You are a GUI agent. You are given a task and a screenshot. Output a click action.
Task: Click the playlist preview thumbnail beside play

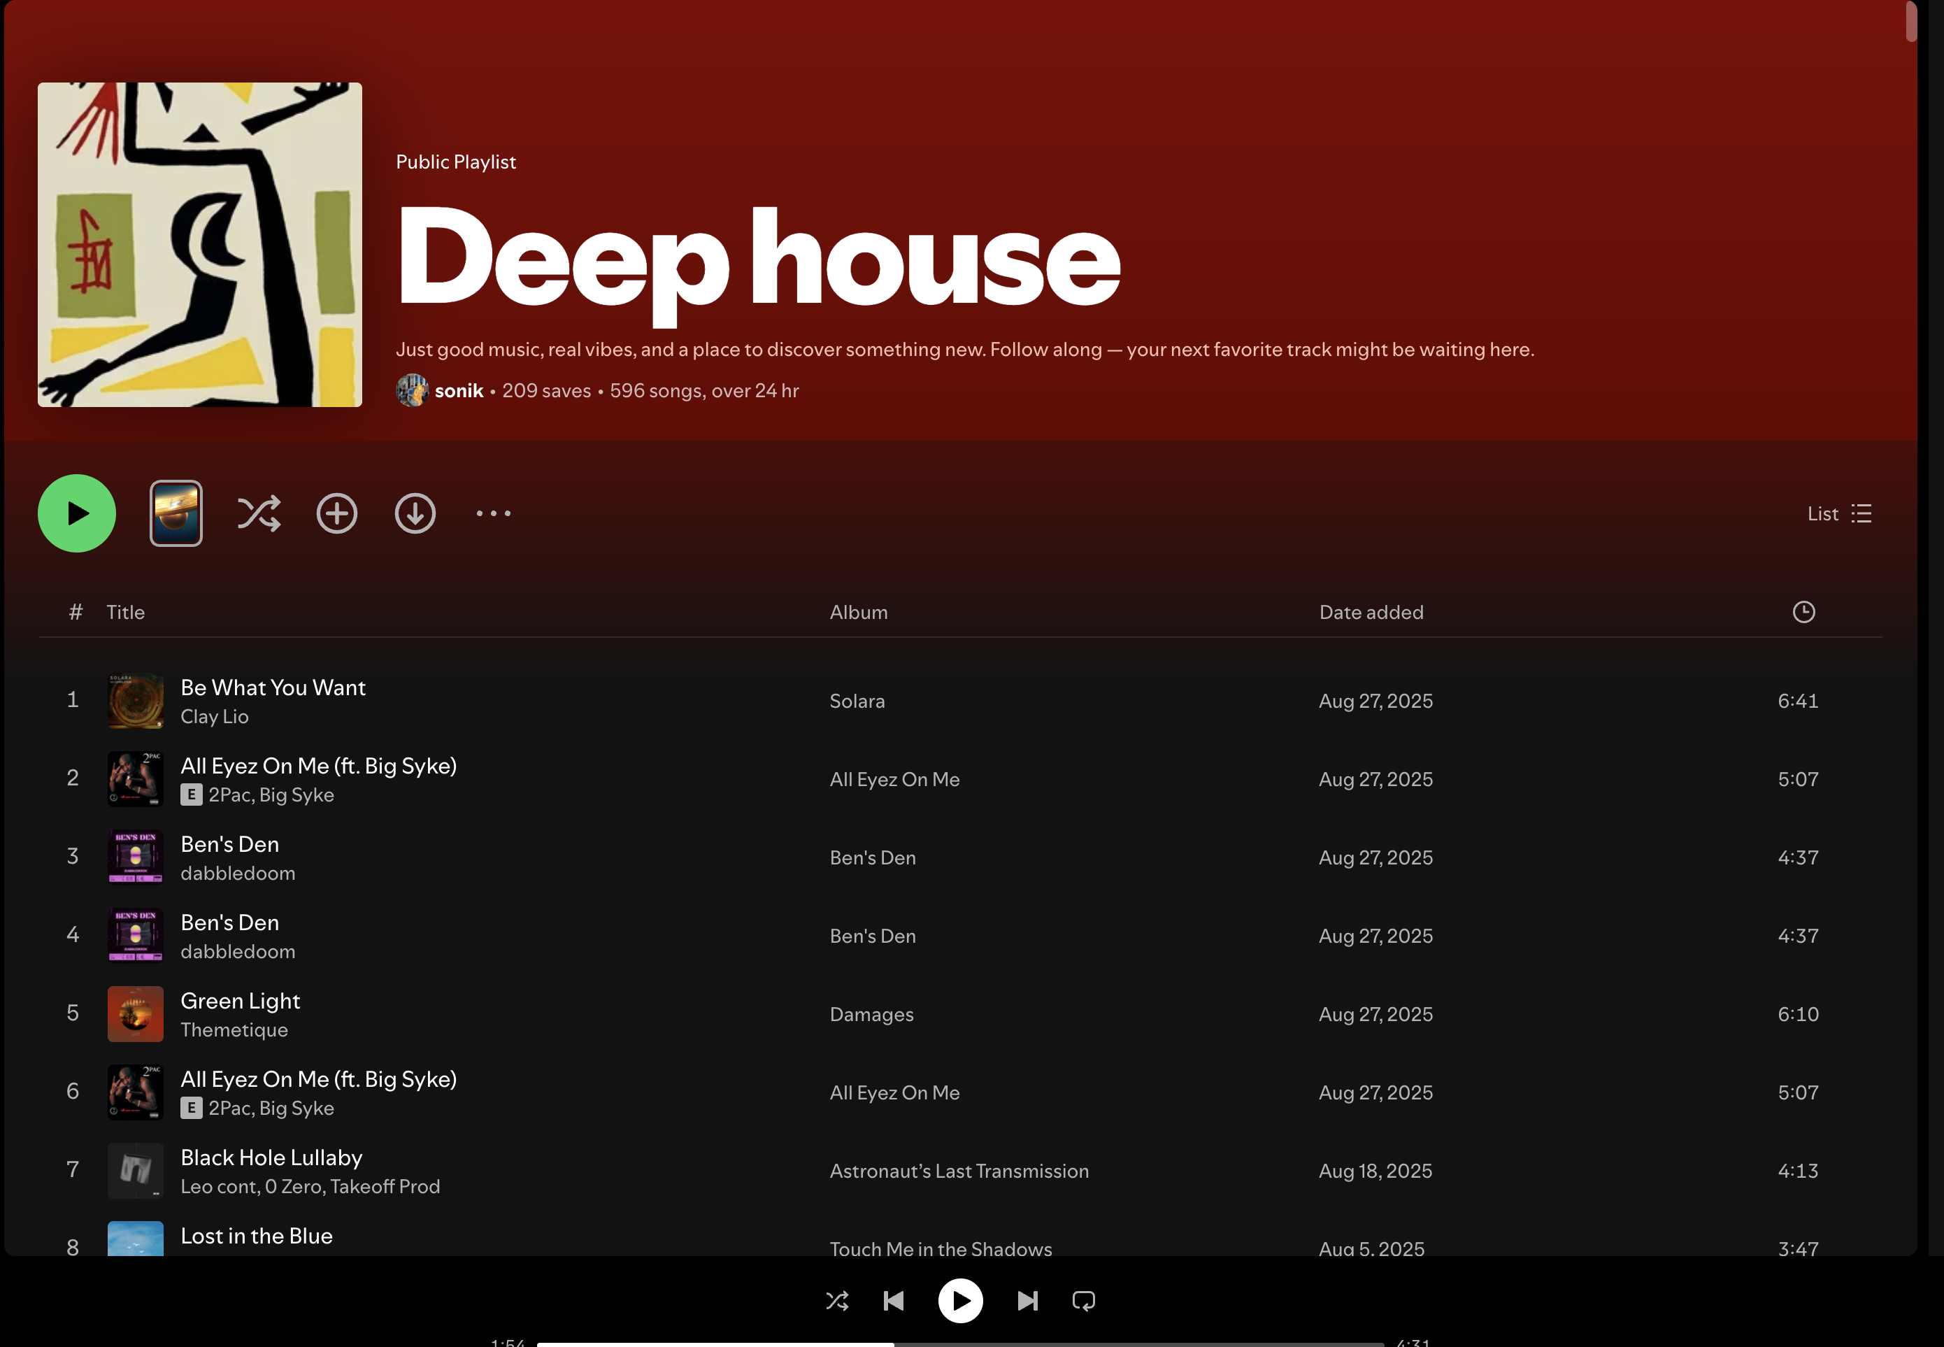coord(176,513)
